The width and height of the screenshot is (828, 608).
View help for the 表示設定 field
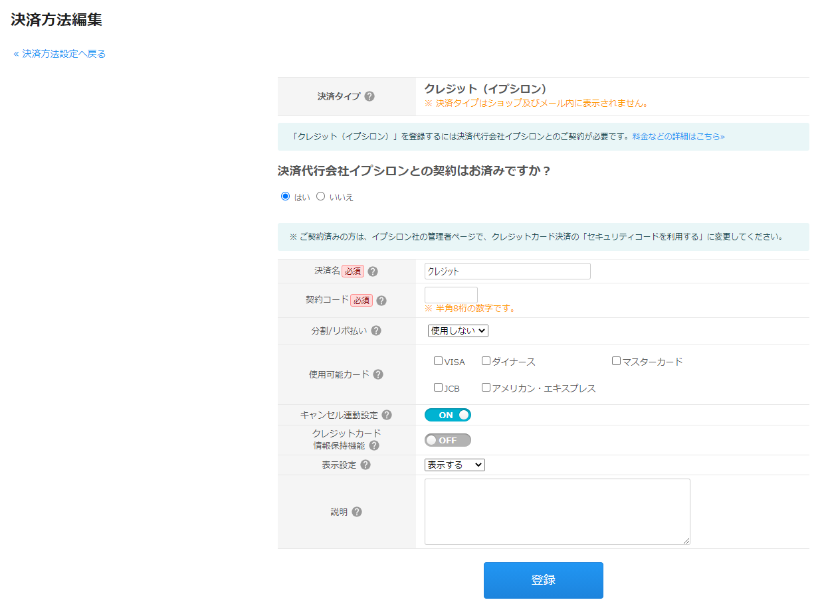(364, 464)
